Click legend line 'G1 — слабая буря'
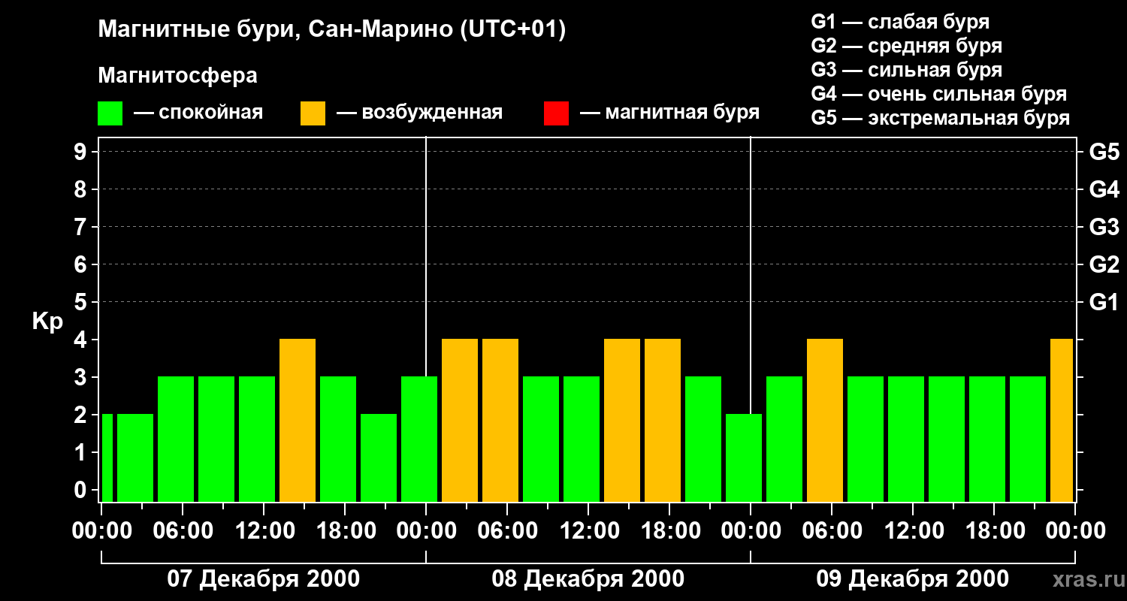Screen dimensions: 1127x601 900,22
